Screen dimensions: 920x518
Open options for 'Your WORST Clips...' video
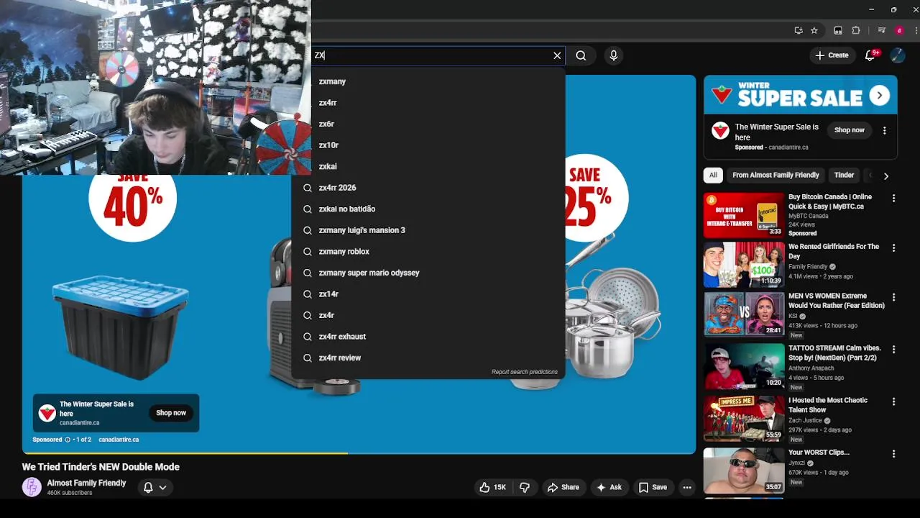point(894,454)
